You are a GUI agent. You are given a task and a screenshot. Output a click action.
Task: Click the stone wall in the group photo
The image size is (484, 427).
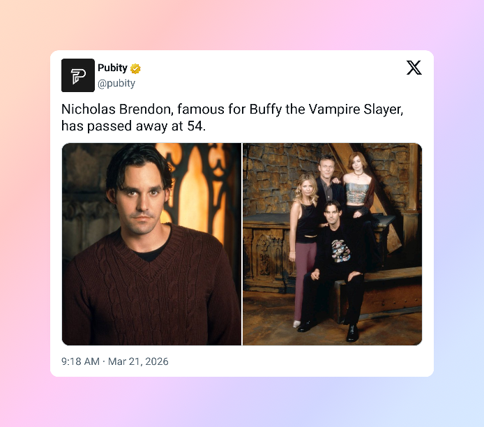click(x=271, y=176)
